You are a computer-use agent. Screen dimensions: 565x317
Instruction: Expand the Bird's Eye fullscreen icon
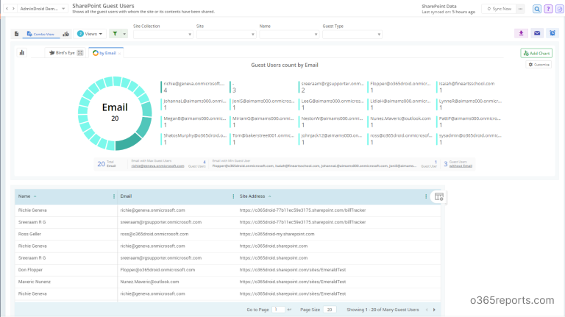80,53
